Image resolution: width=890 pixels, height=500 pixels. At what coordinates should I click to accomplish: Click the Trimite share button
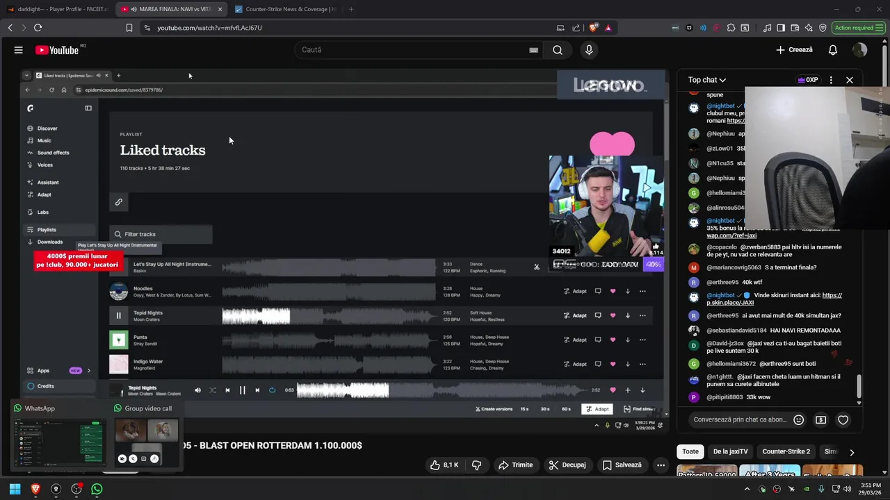pos(515,465)
